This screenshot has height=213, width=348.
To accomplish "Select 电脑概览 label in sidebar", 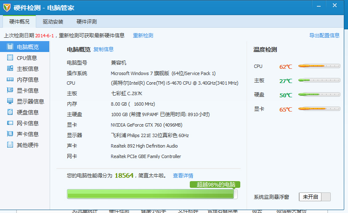I will (28, 47).
